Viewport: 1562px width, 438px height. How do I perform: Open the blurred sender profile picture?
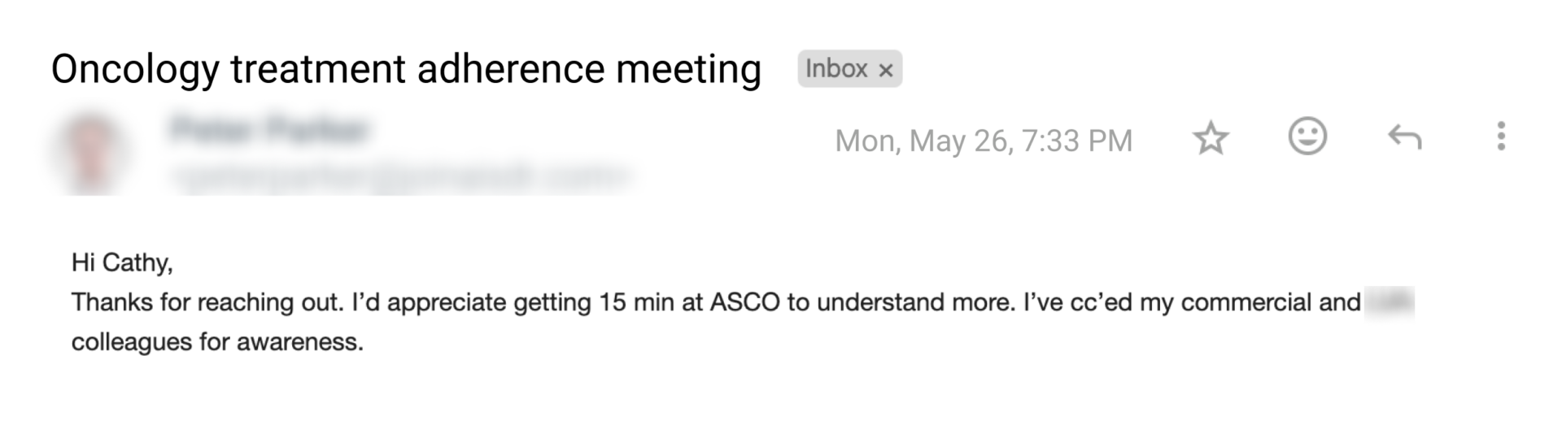[x=89, y=154]
